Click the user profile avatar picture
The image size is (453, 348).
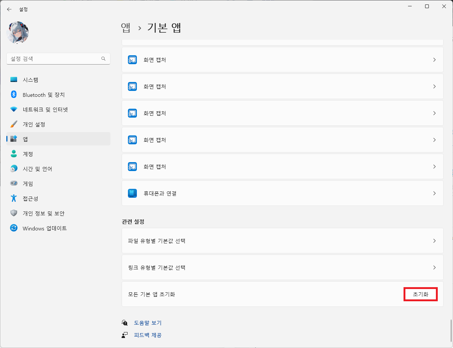point(17,33)
